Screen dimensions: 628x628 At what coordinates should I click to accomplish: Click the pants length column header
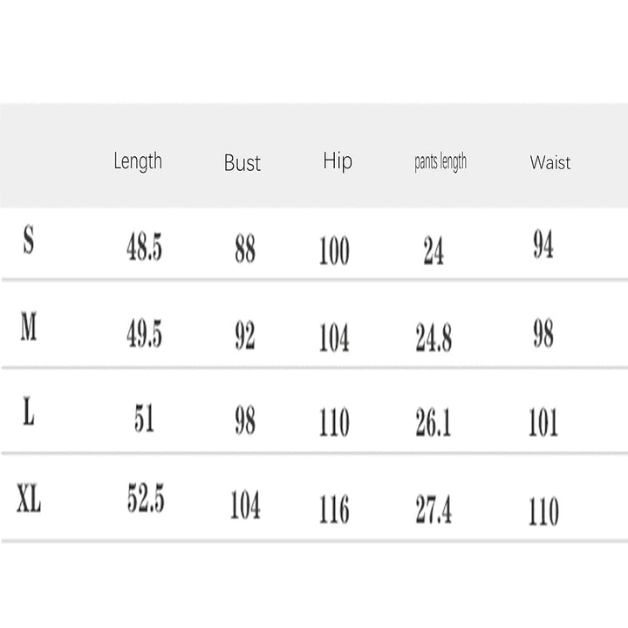coord(440,162)
